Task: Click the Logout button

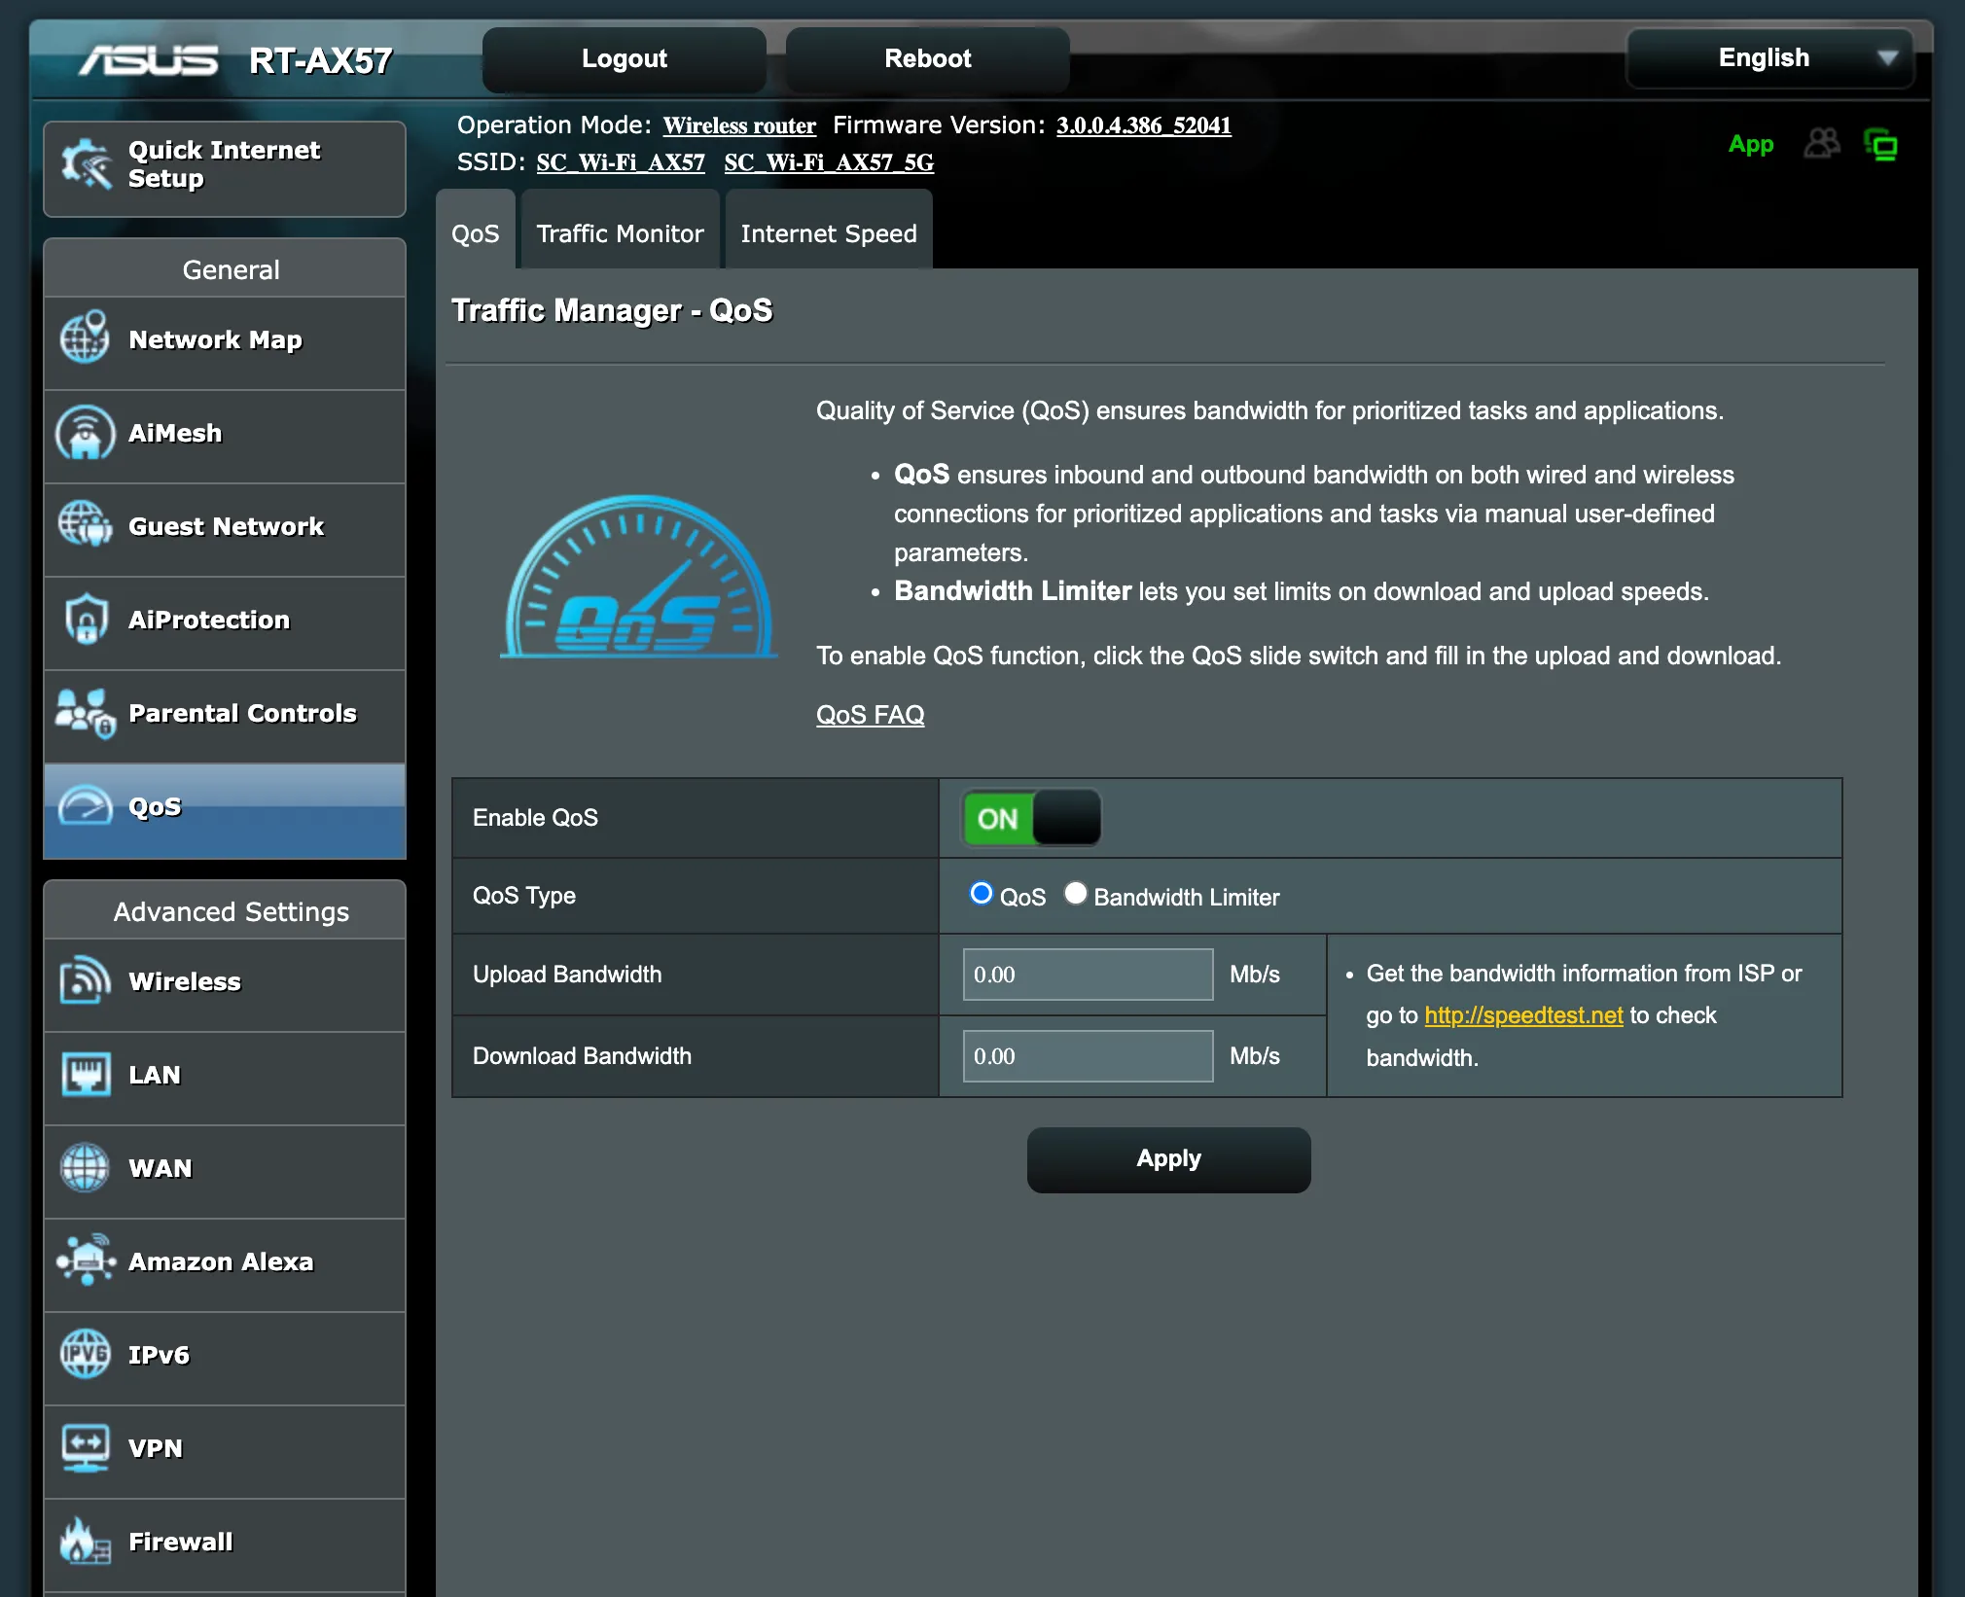Action: 625,58
